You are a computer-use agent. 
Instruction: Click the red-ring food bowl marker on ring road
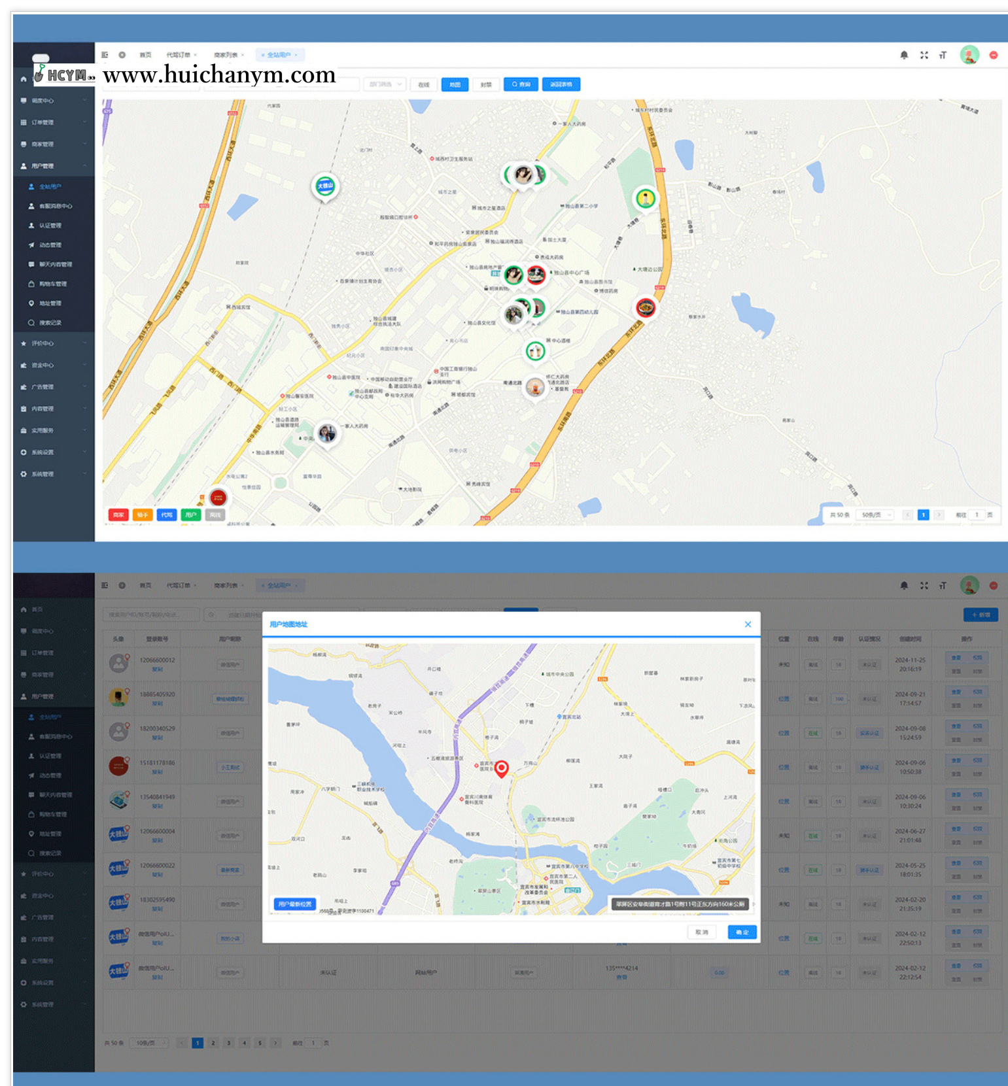pos(646,307)
